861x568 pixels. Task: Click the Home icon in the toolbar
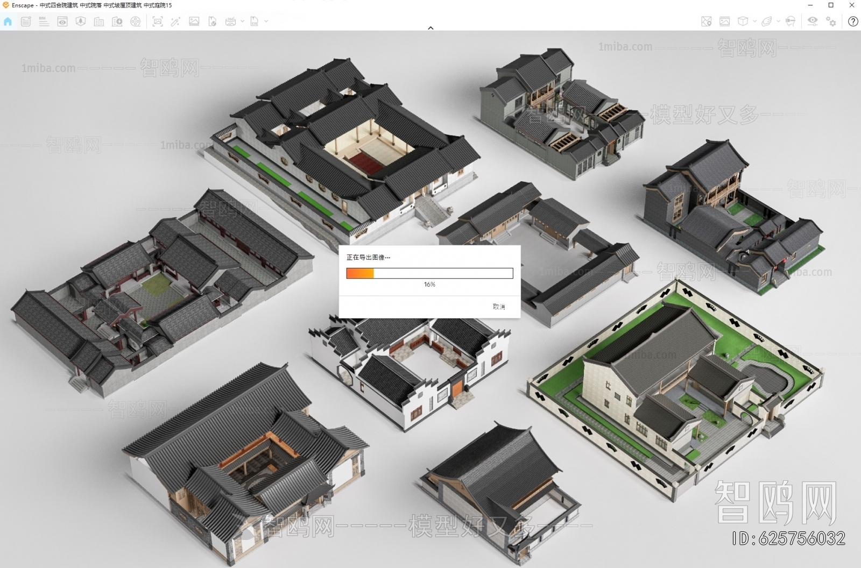coord(8,22)
